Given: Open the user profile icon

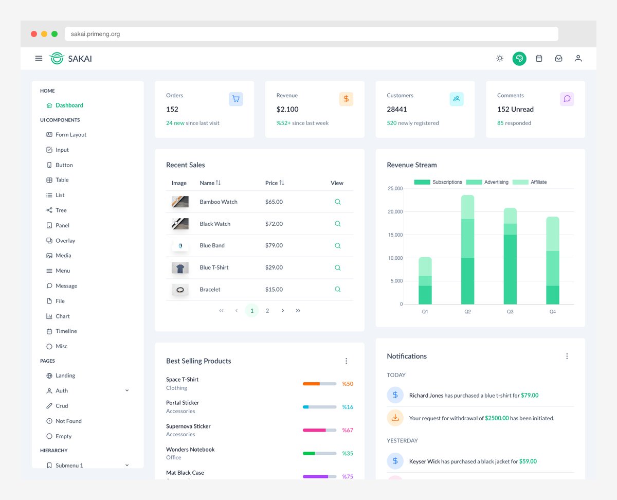Looking at the screenshot, I should 578,59.
